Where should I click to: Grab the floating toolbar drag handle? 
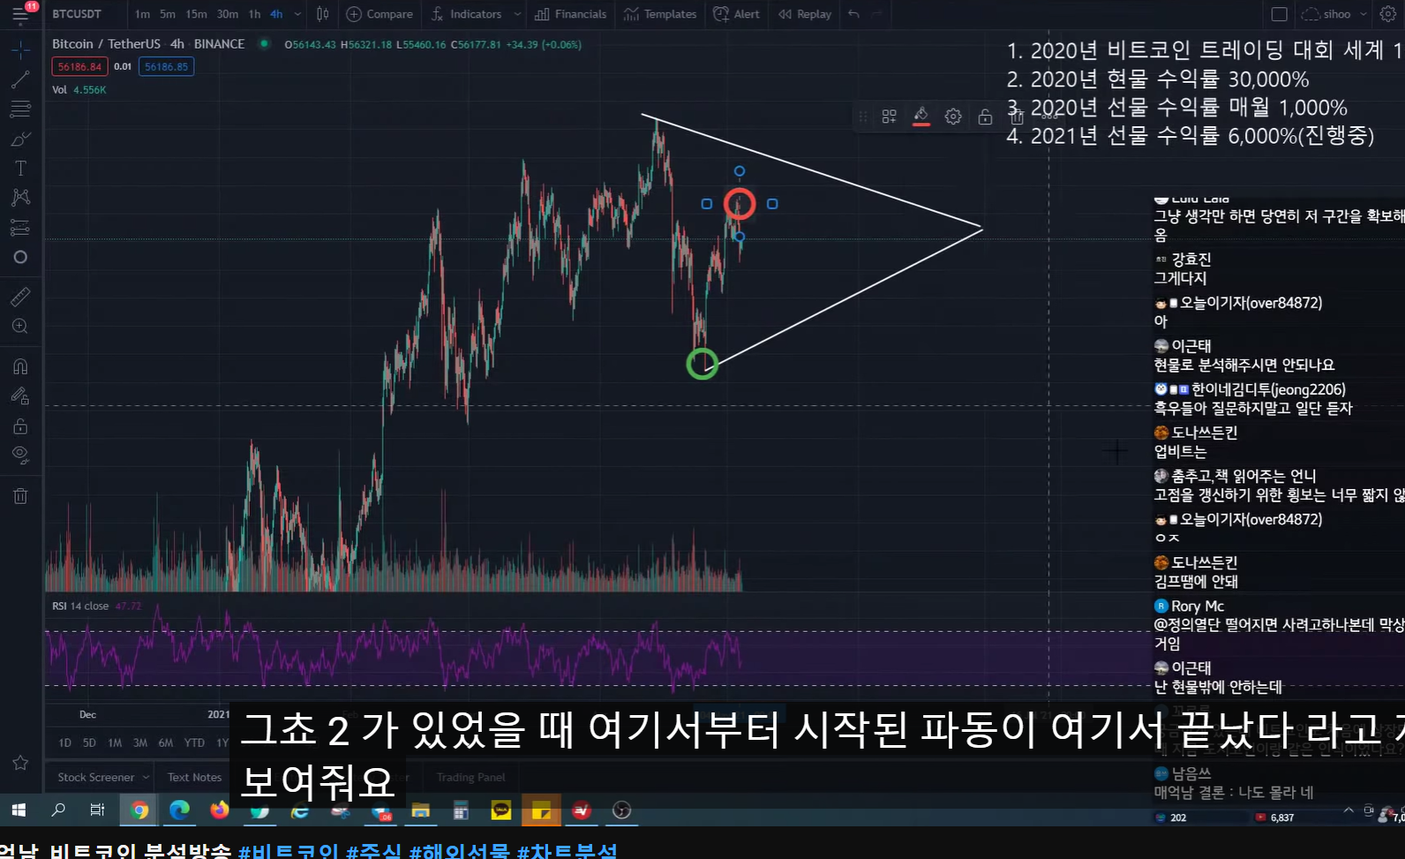click(863, 117)
